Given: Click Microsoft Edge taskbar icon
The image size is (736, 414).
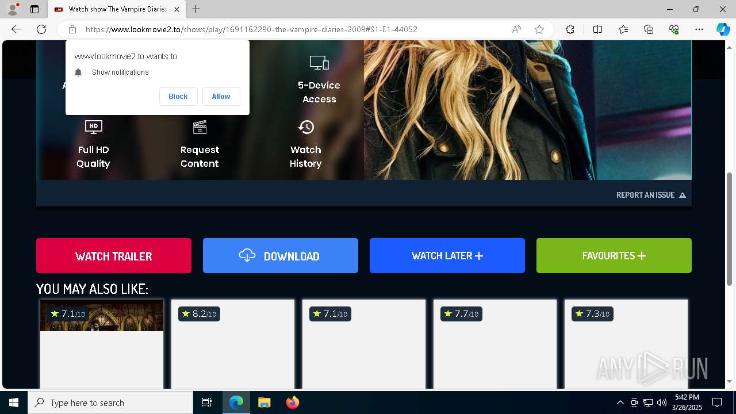Looking at the screenshot, I should coord(236,402).
